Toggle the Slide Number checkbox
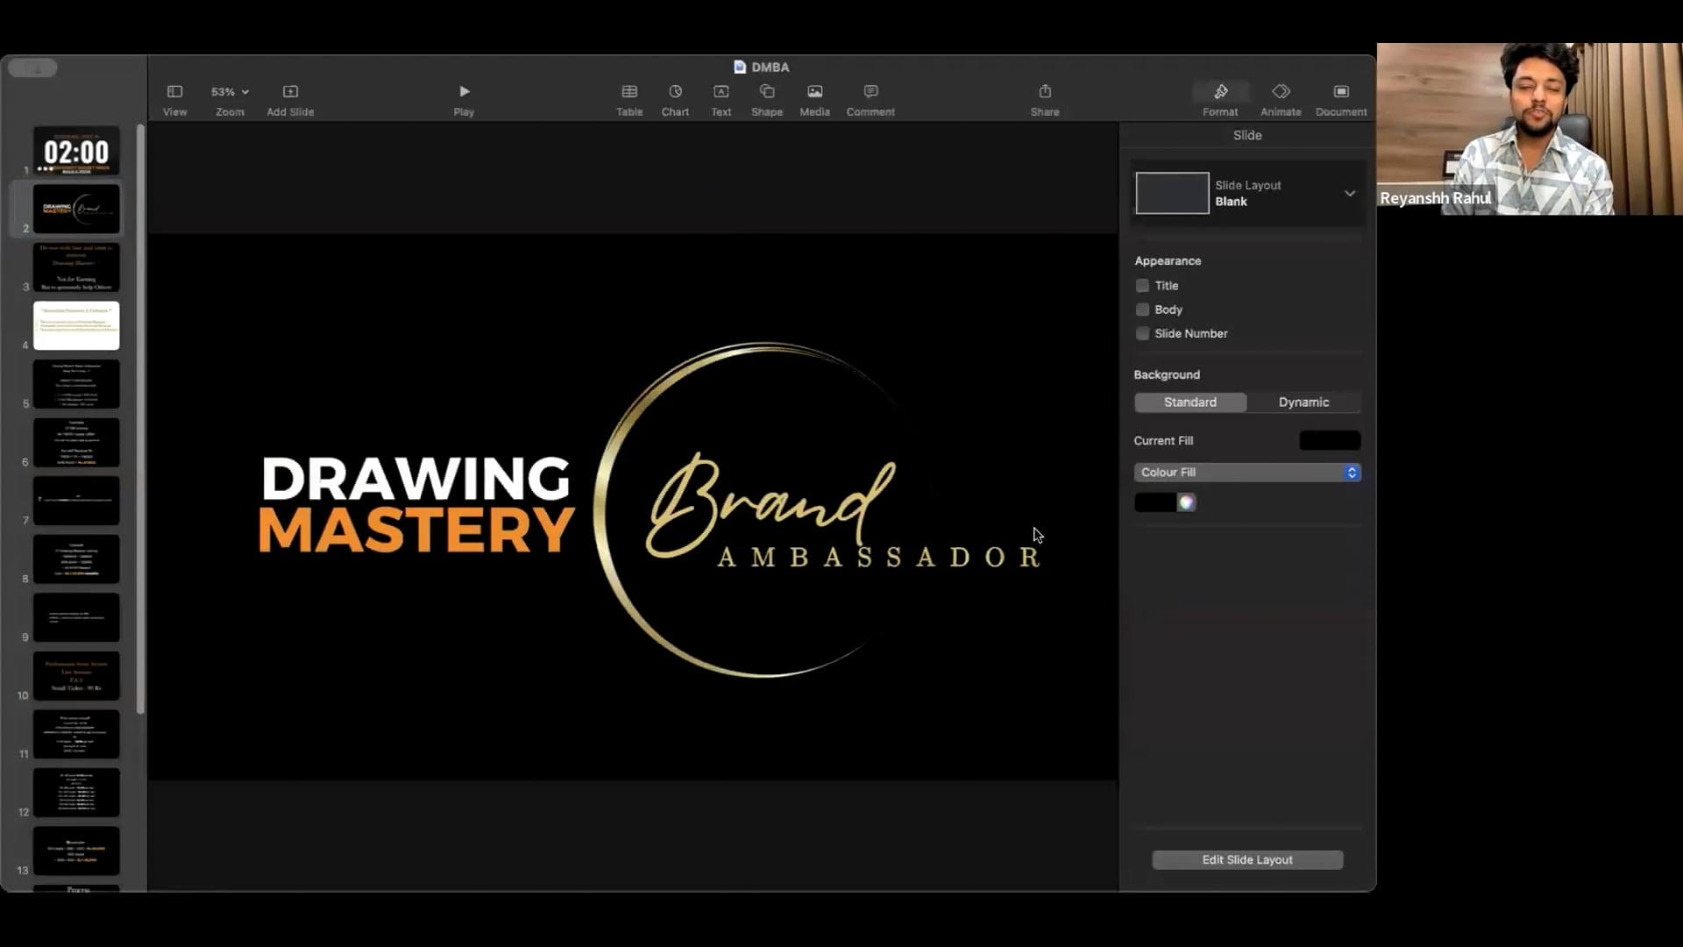 1142,333
